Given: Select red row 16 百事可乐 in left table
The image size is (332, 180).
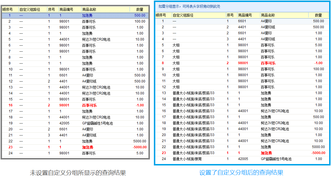Looking at the screenshot, I should [x=75, y=105].
